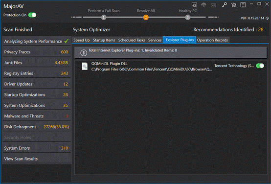Click the scan magnifier icon in title bar

(x=194, y=5)
